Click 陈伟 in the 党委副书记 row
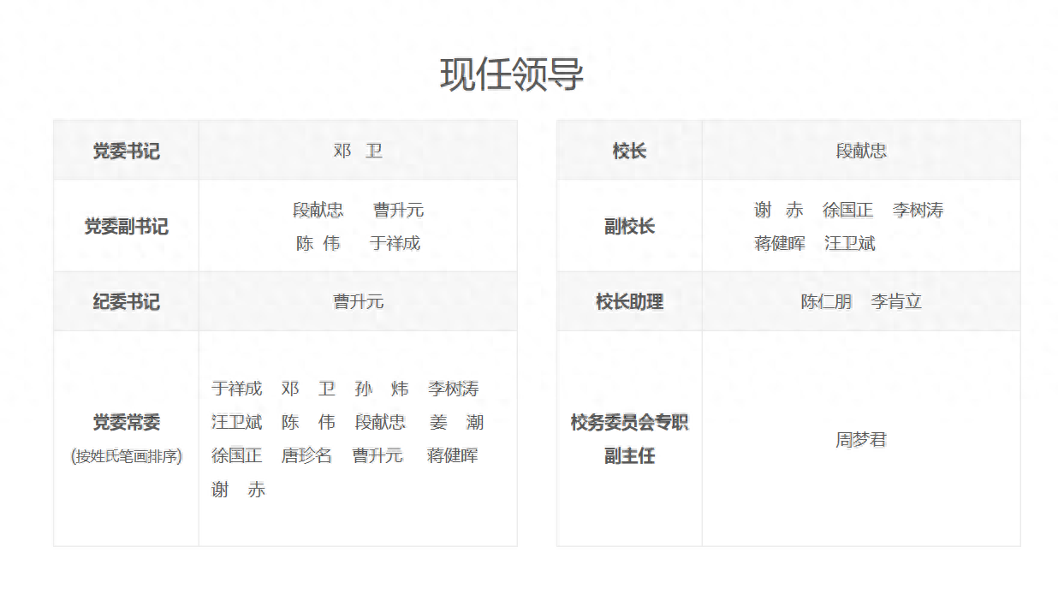This screenshot has height=600, width=1058. 318,243
